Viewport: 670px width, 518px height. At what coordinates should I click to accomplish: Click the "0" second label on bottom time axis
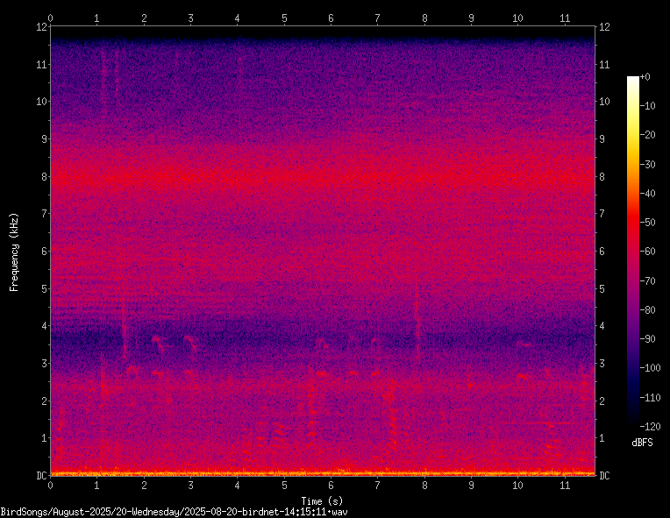[50, 486]
